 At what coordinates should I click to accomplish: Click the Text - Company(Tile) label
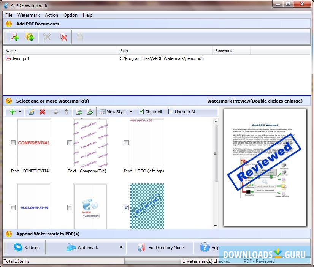click(87, 171)
